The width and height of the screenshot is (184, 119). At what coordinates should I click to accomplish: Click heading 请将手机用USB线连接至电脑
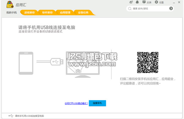click(x=47, y=27)
